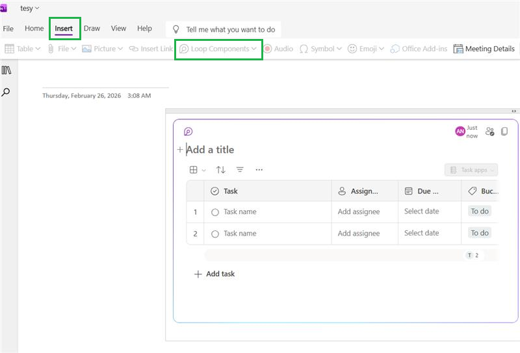Switch to the Draw tab
The height and width of the screenshot is (353, 520).
[x=92, y=29]
